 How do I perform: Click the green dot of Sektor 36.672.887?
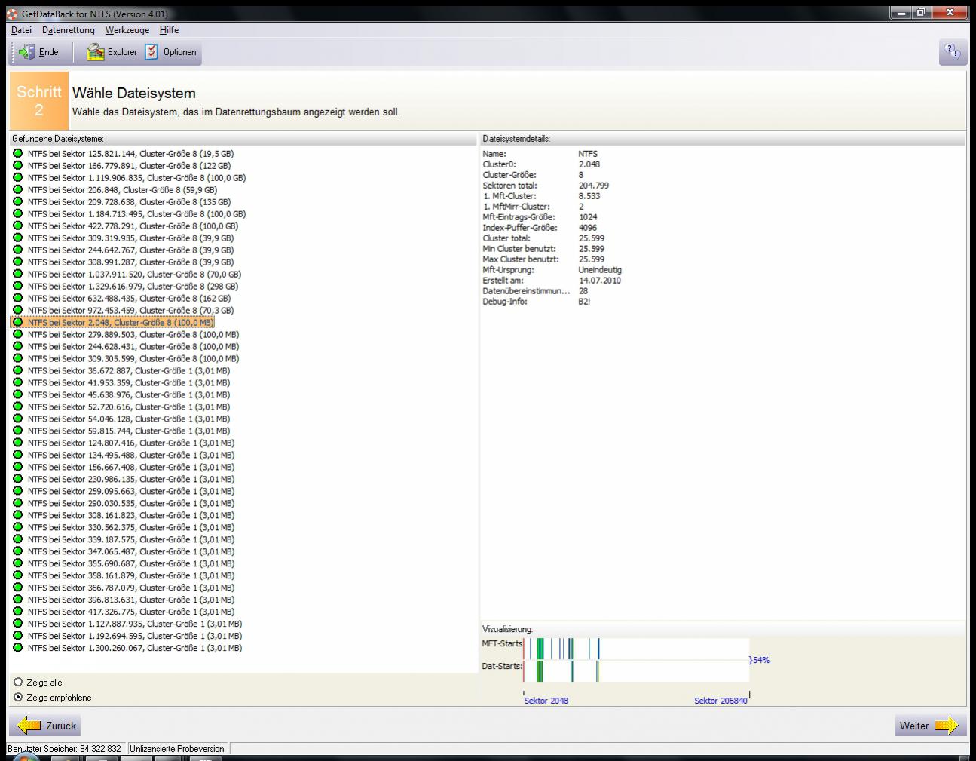(18, 371)
